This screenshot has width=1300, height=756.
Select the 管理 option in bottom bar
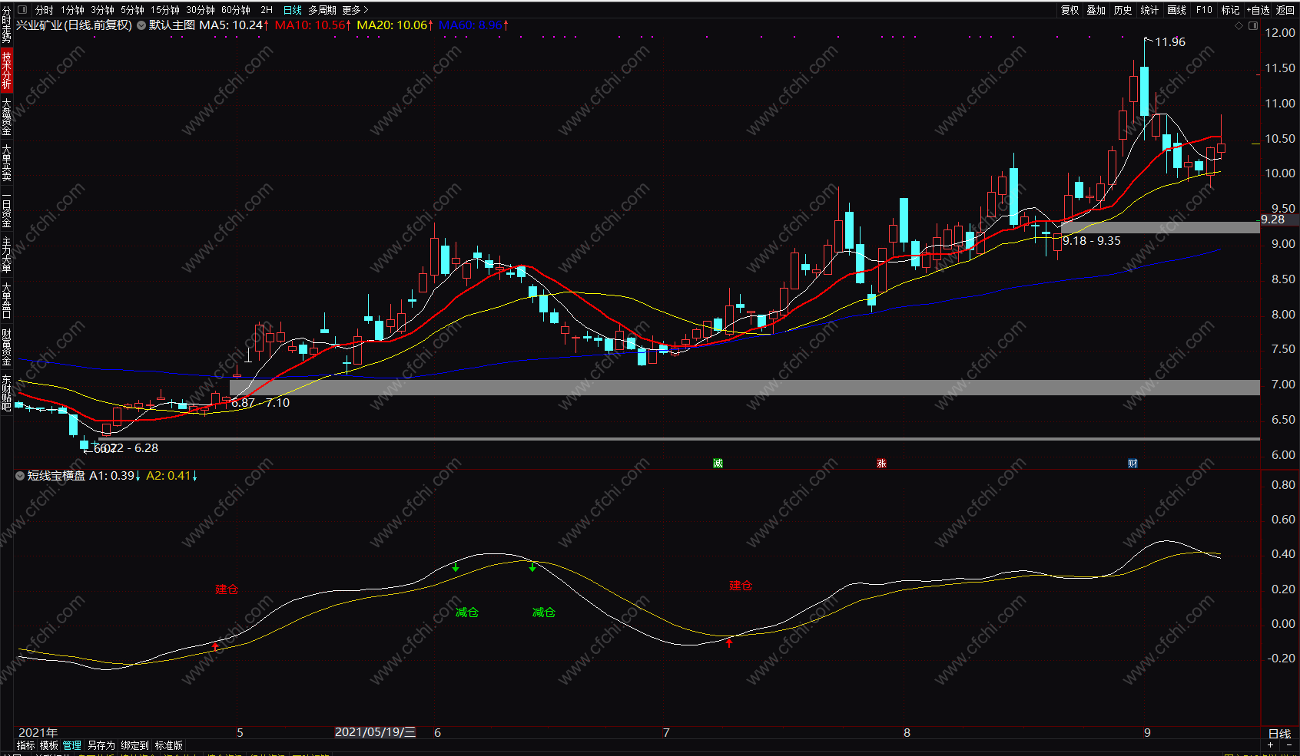click(71, 745)
